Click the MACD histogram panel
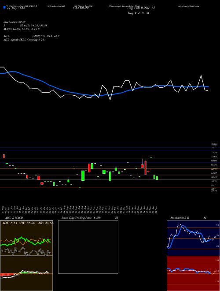This screenshot has width=220, height=291. (x=26, y=273)
